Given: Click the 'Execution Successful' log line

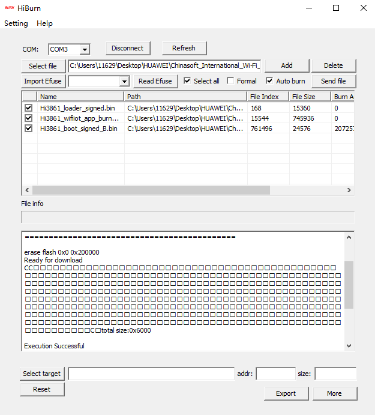Looking at the screenshot, I should point(54,346).
